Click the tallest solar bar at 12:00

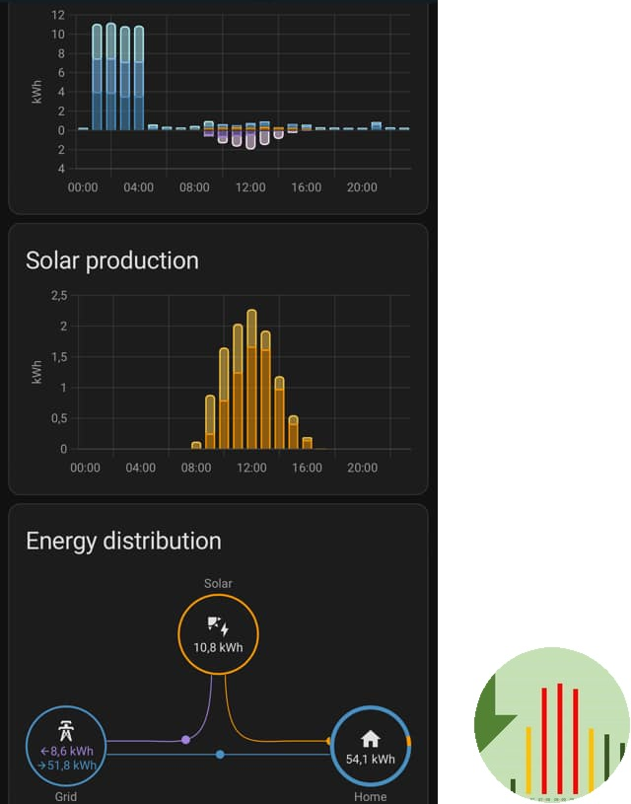click(x=251, y=380)
